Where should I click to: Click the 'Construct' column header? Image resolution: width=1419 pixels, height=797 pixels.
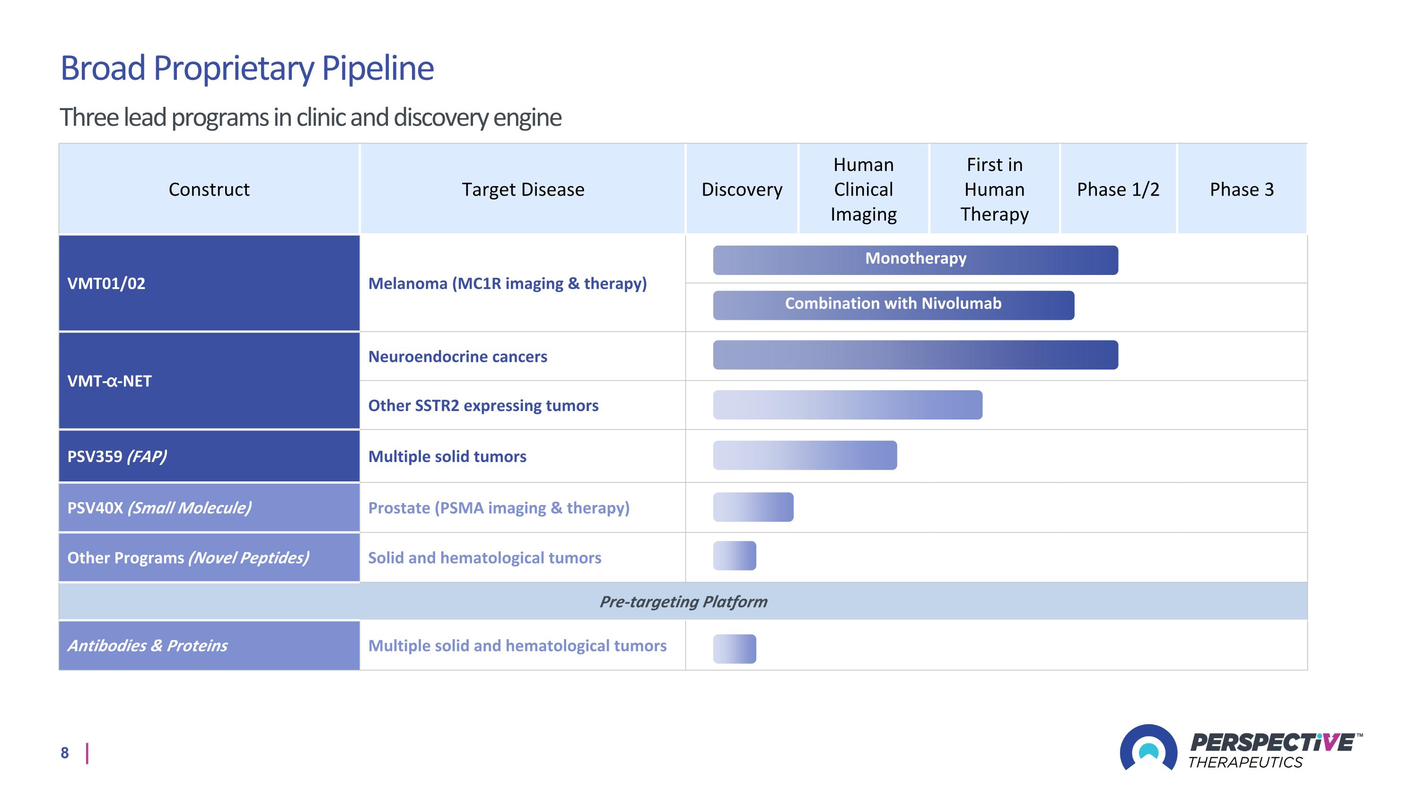209,189
